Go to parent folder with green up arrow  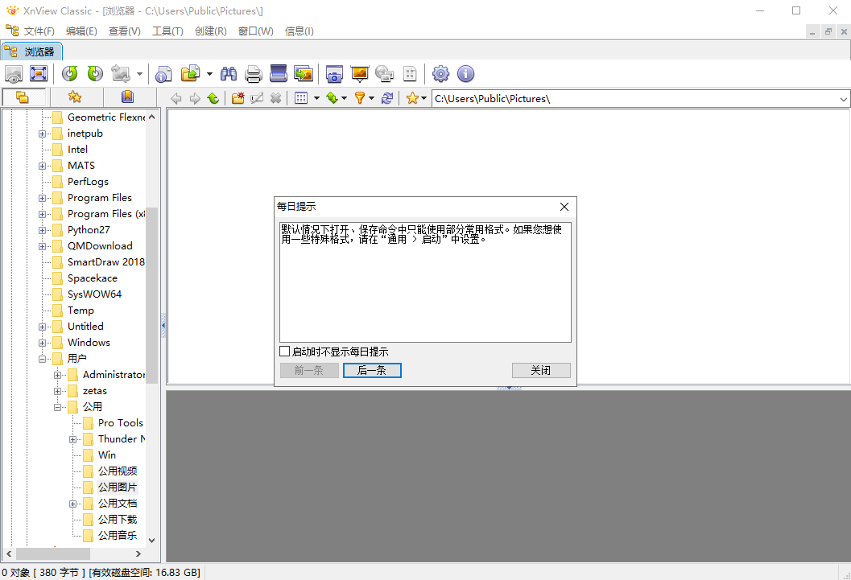(213, 98)
